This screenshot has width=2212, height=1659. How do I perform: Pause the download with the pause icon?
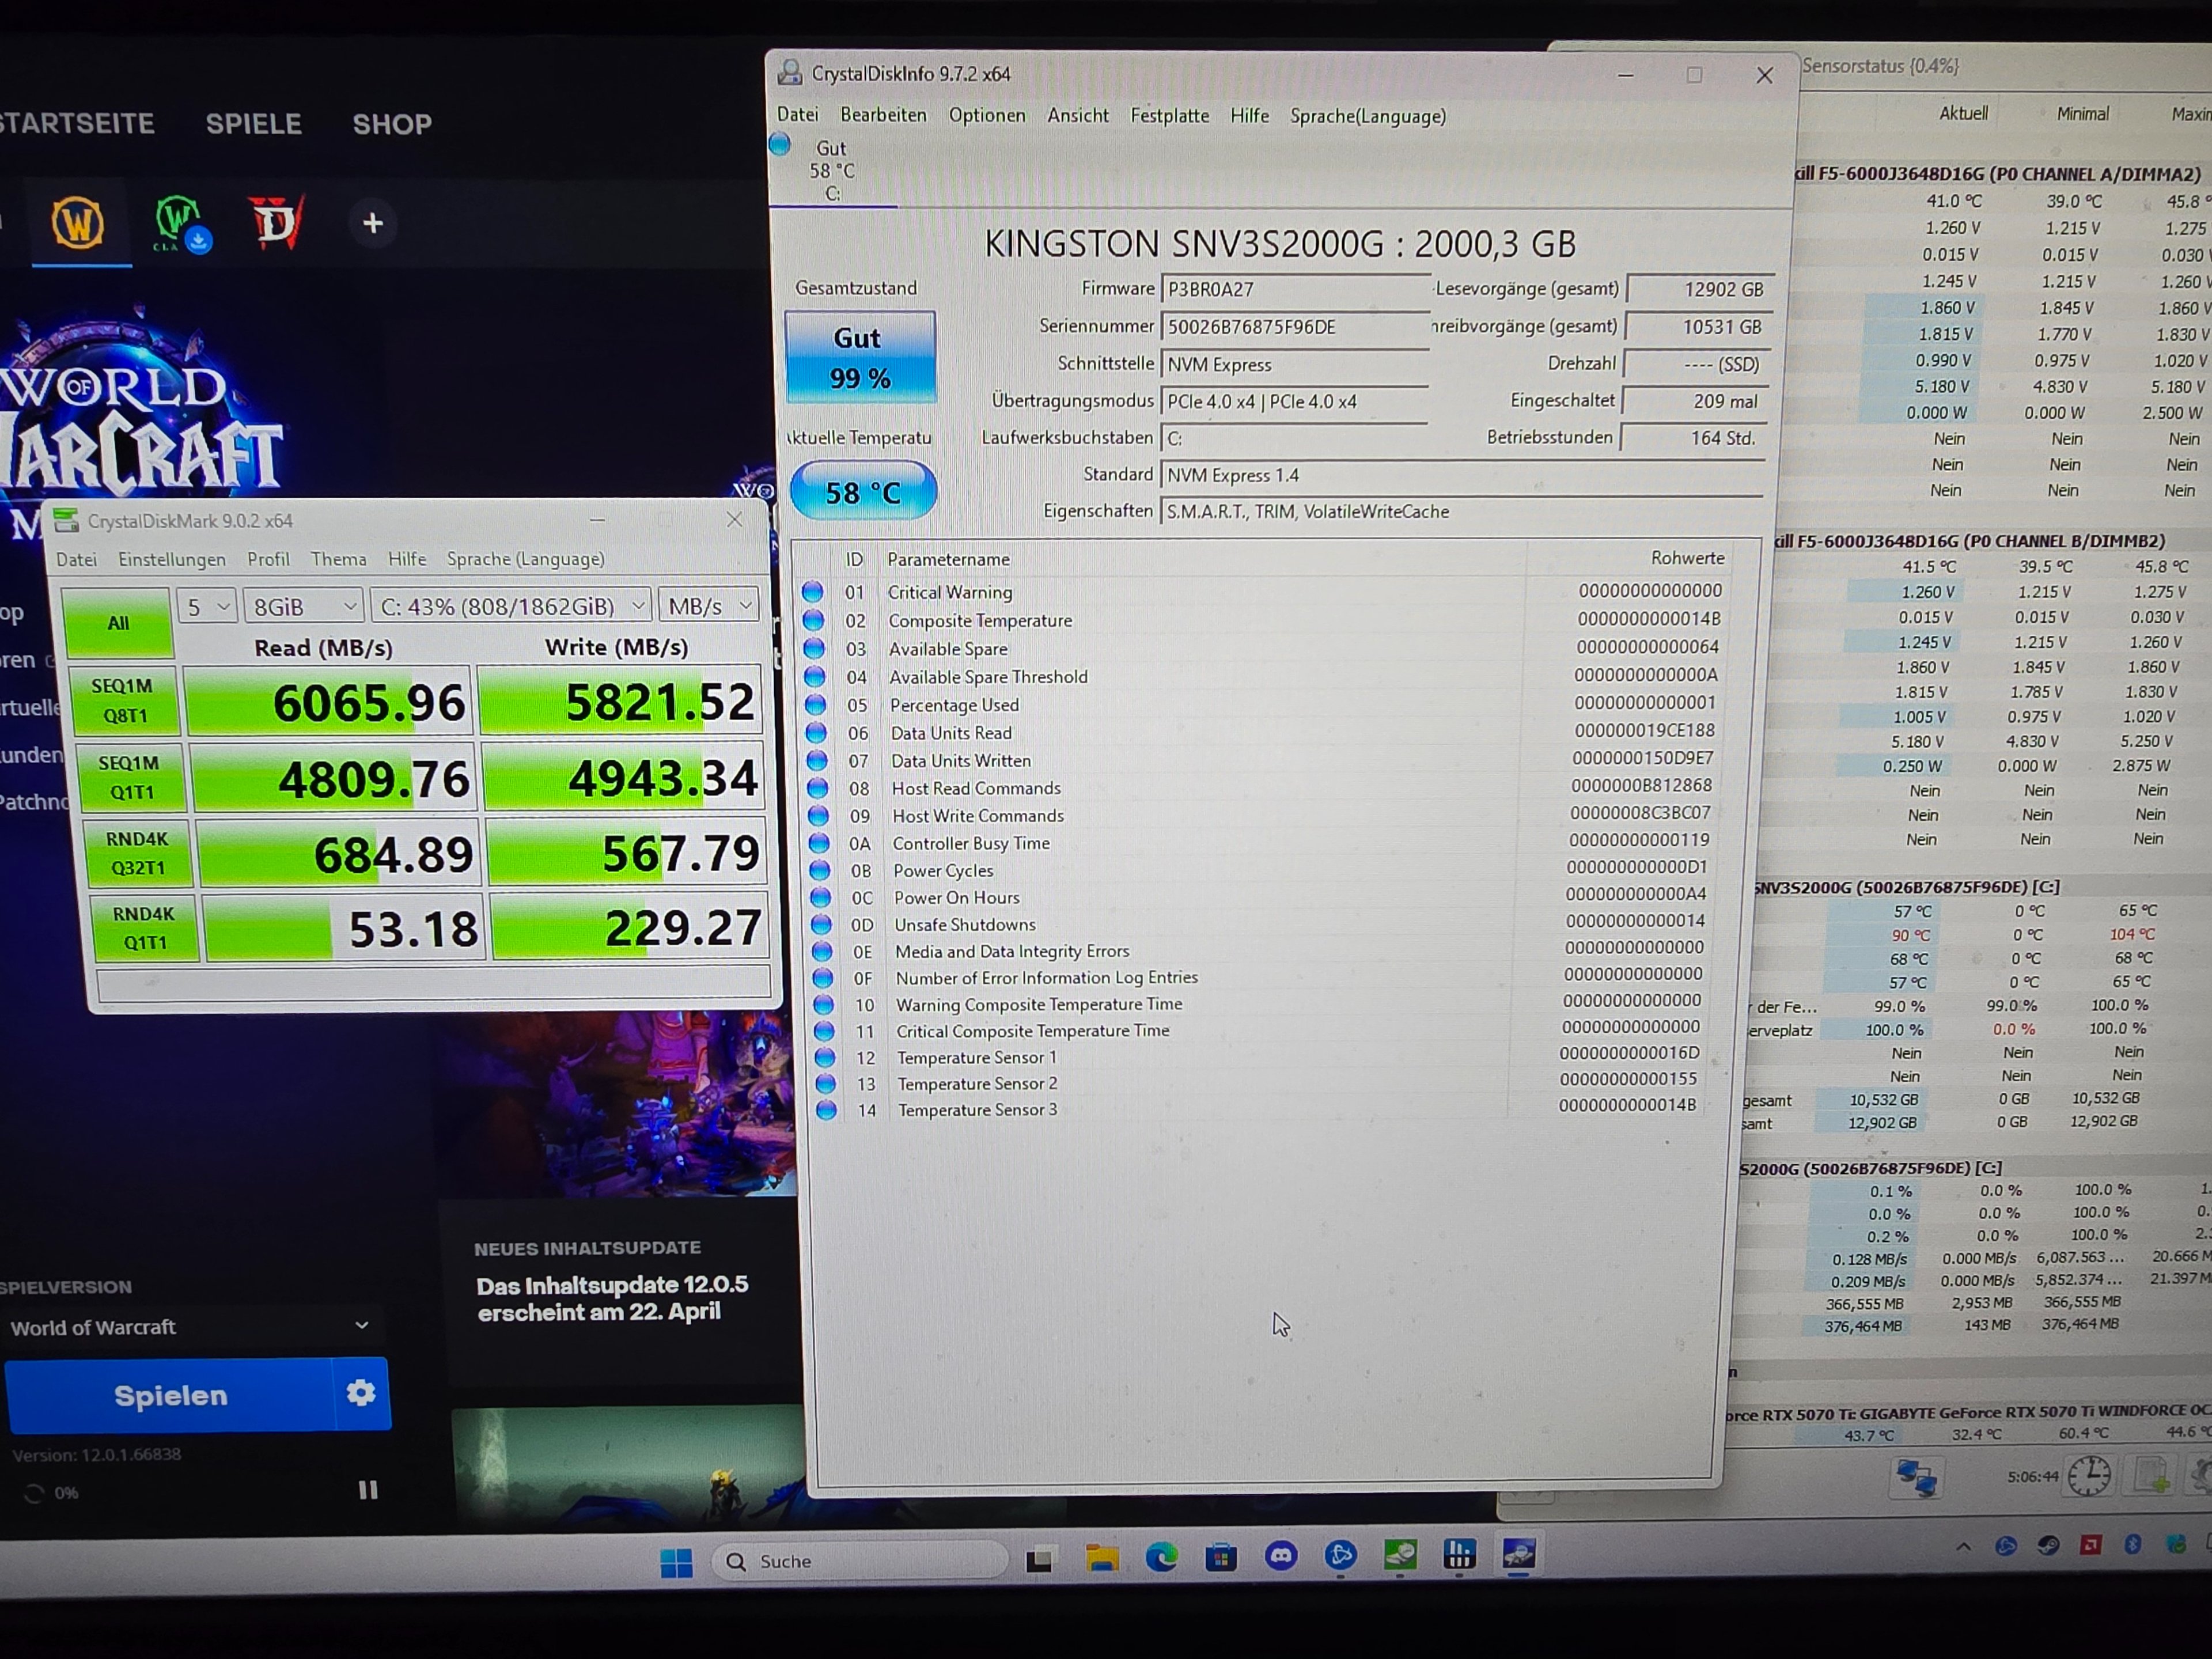368,1490
